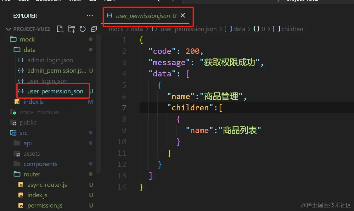Viewport: 354px width, 211px height.
Task: Click the string 商品管理 on line 6
Action: point(221,96)
